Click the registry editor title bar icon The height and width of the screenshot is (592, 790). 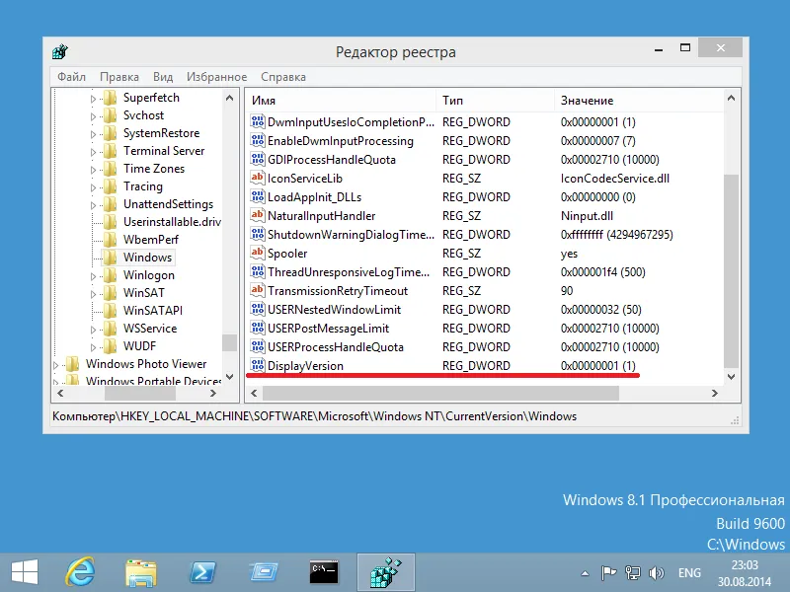pos(60,51)
